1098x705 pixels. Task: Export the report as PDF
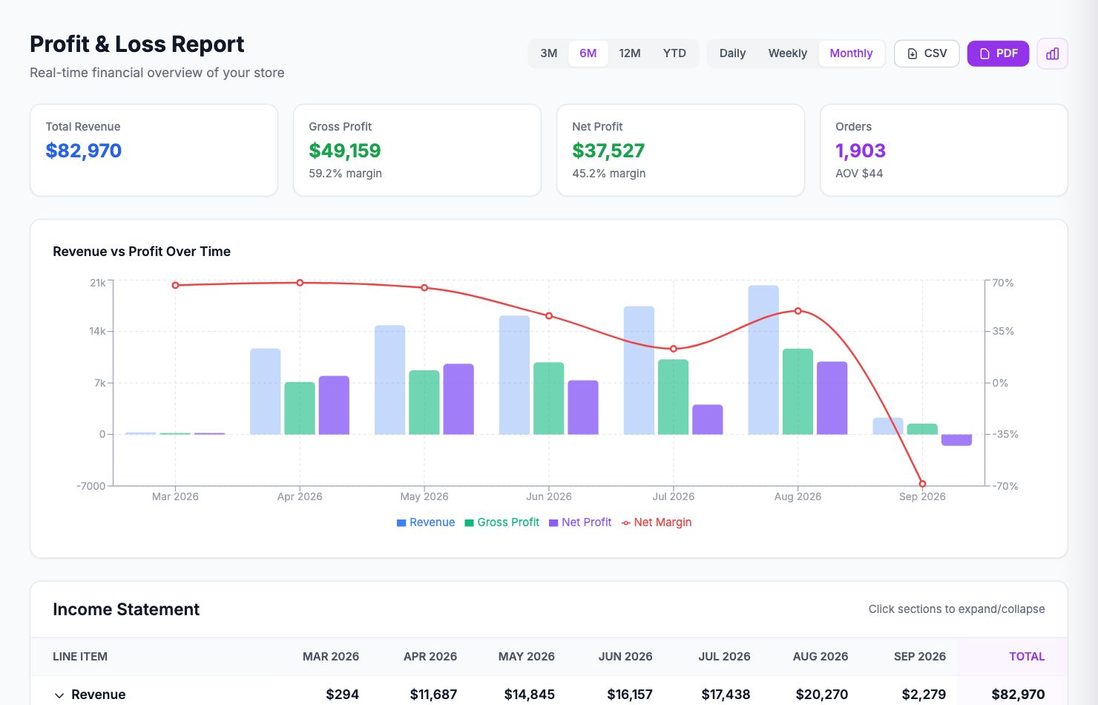(x=998, y=53)
